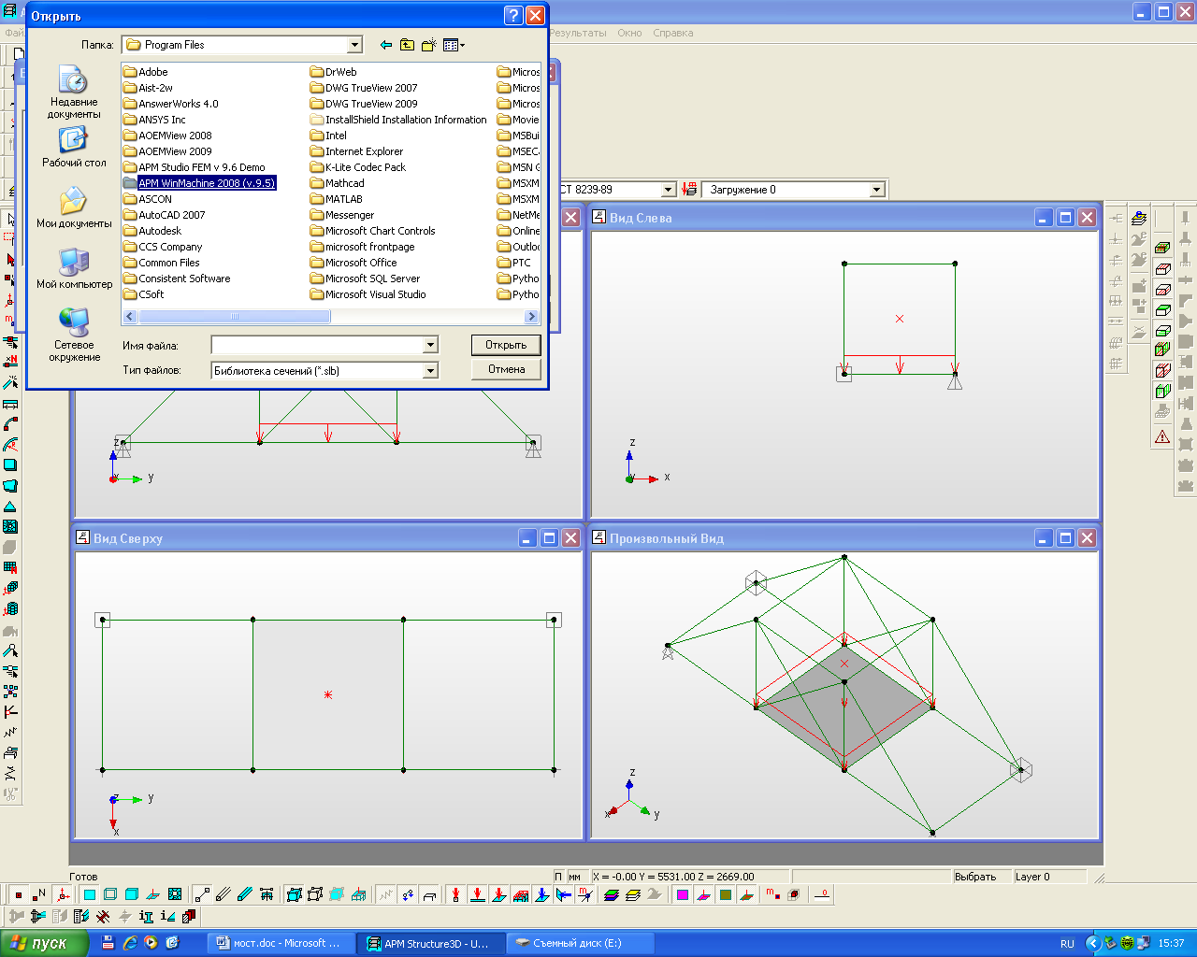Viewport: 1197px width, 957px height.
Task: Expand the Папка Program Files dropdown
Action: (354, 45)
